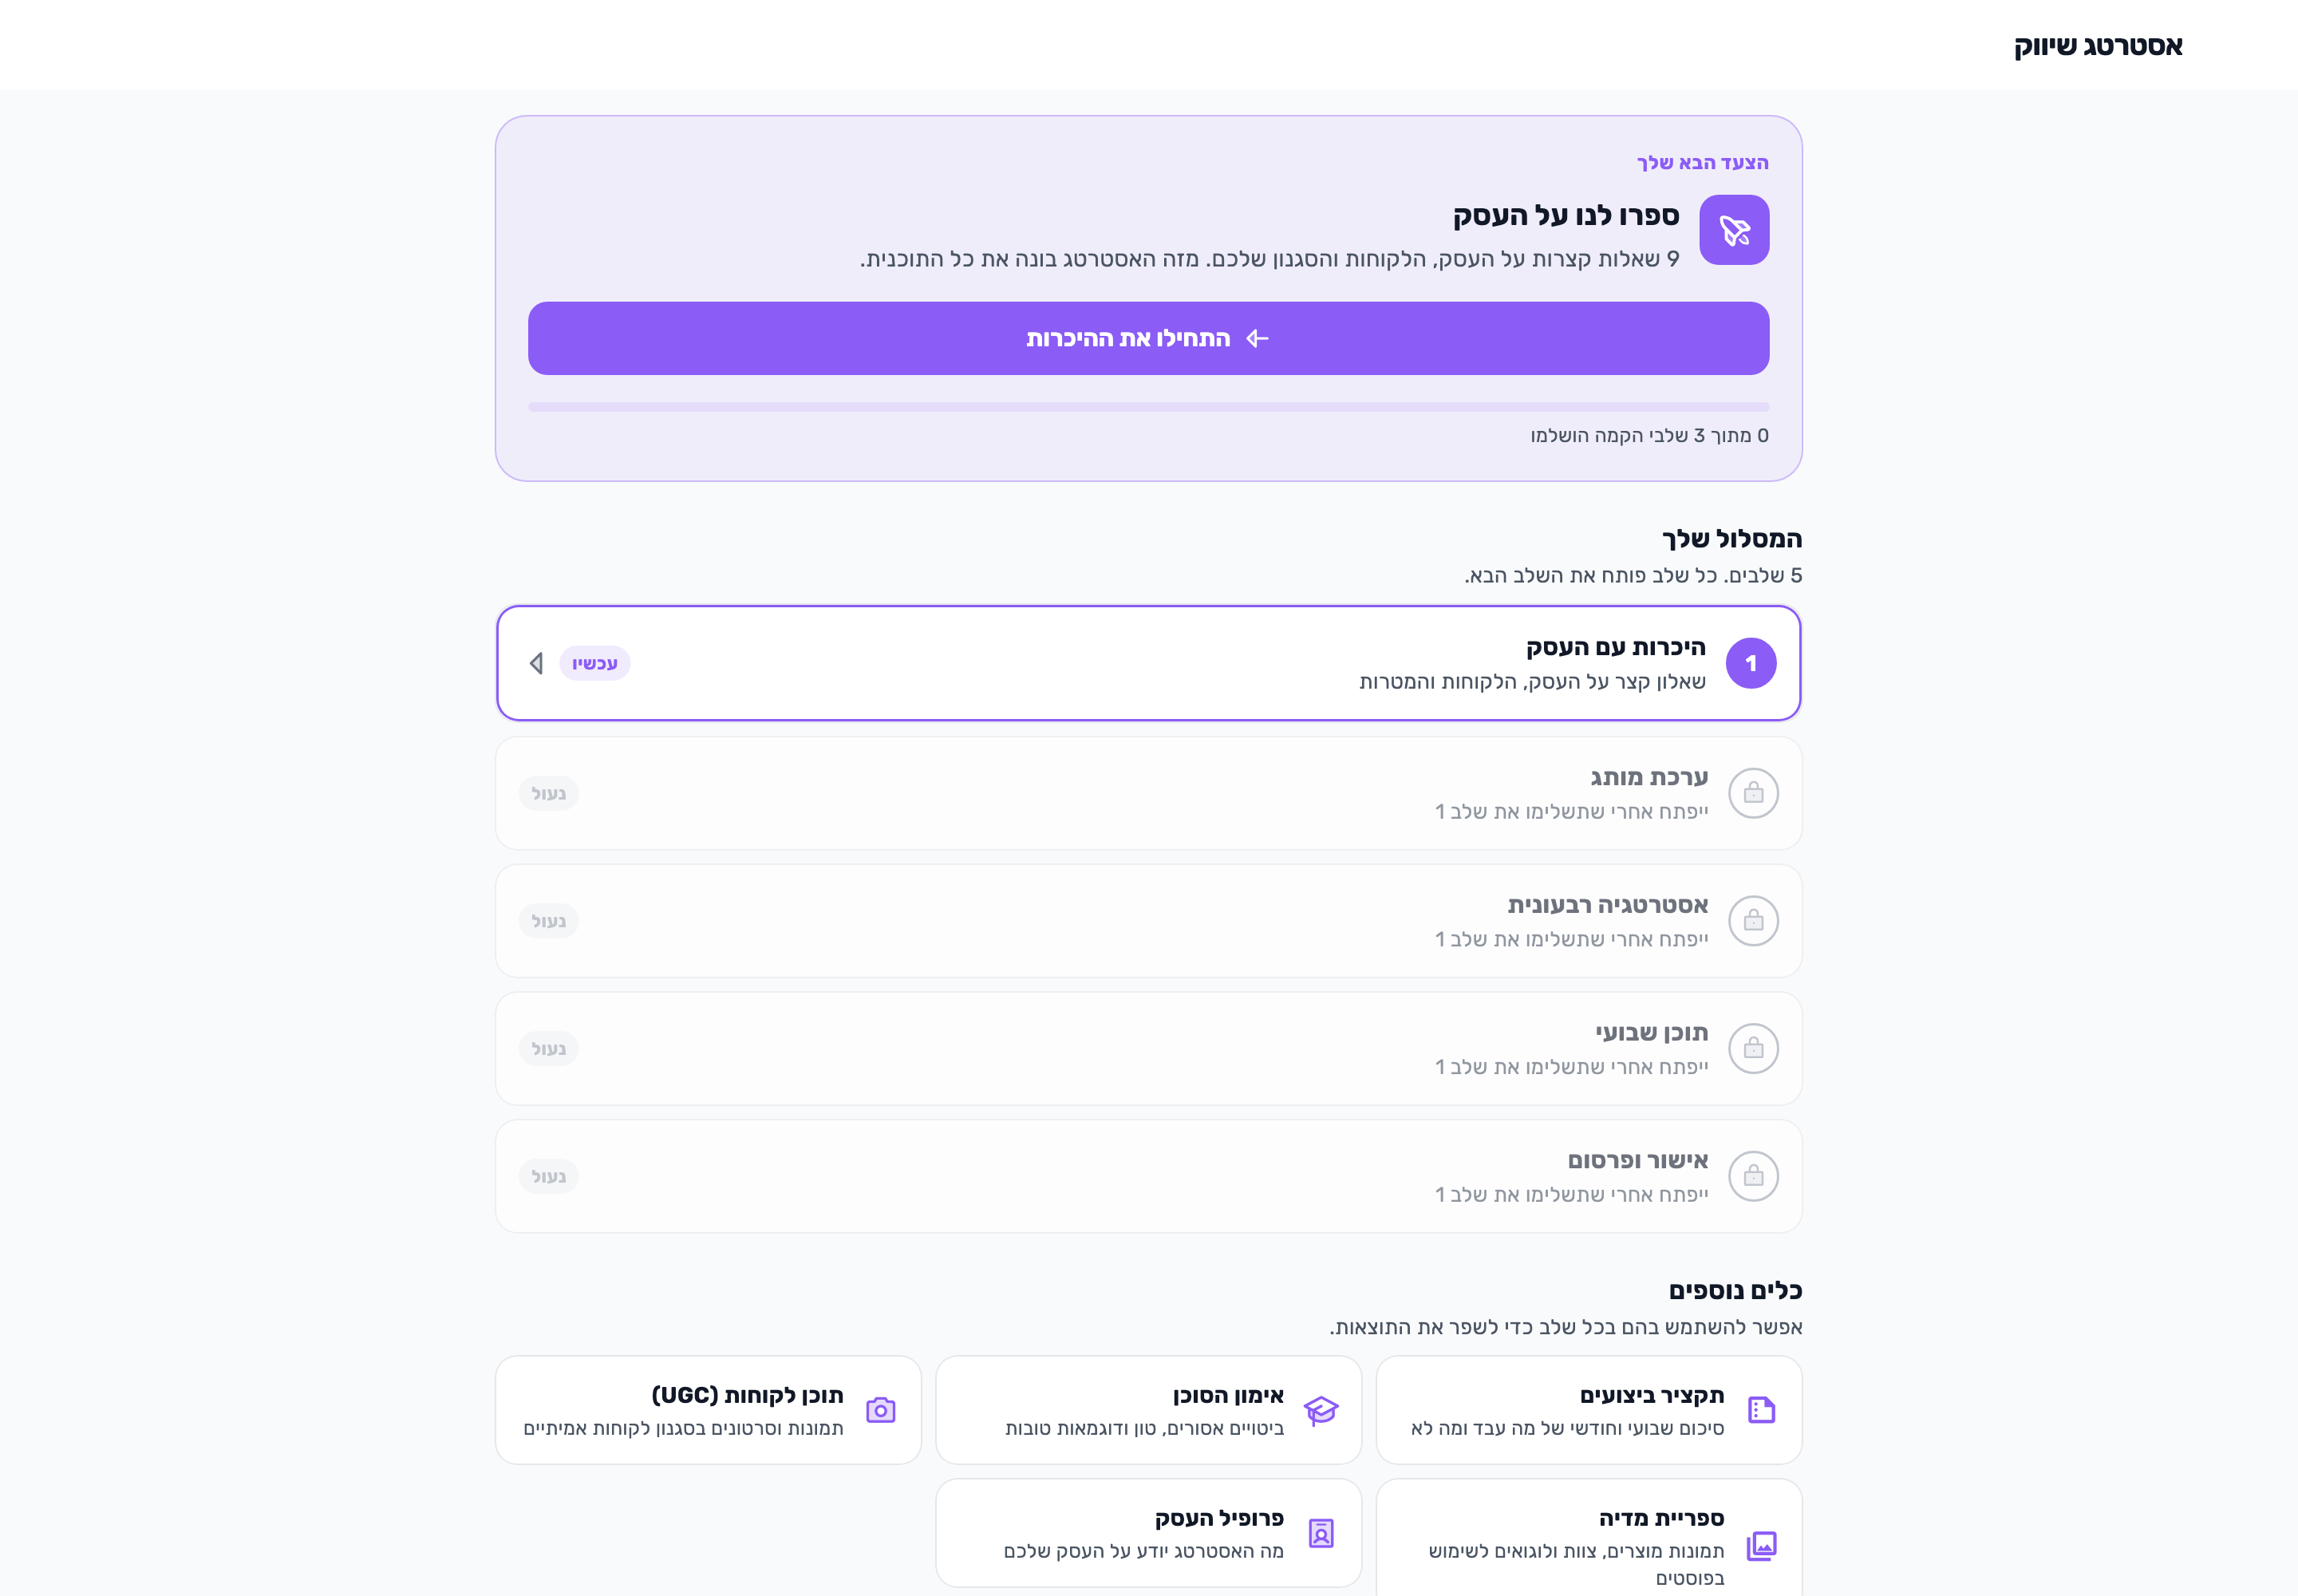Click the פרופיל העסק profile icon
The height and width of the screenshot is (1596, 2298).
(x=1321, y=1533)
